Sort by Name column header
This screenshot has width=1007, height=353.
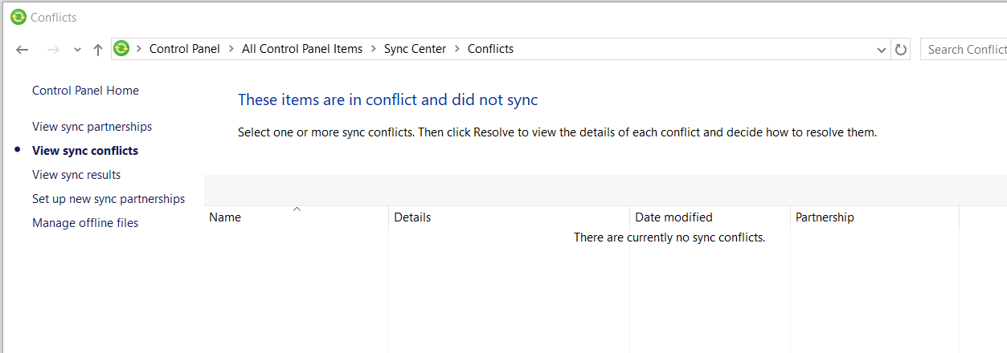297,217
